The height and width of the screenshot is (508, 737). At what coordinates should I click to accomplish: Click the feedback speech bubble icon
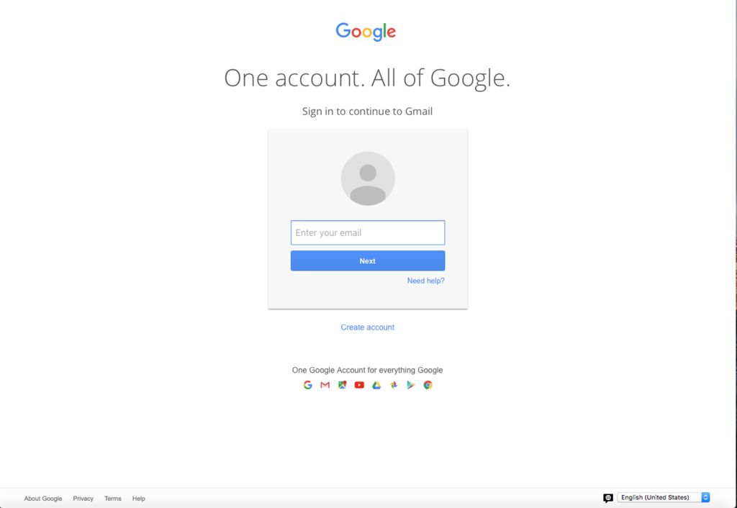[608, 498]
